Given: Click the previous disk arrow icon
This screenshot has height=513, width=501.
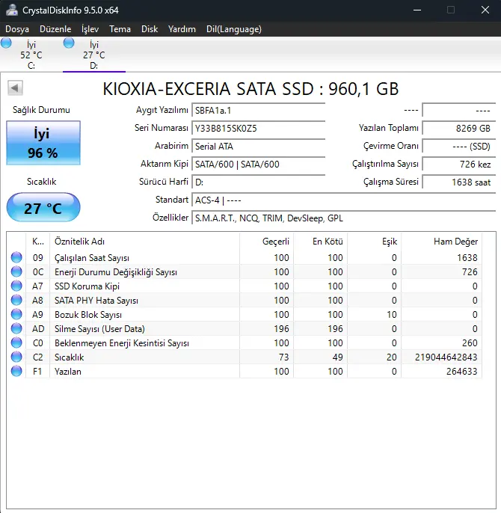Looking at the screenshot, I should pyautogui.click(x=15, y=87).
